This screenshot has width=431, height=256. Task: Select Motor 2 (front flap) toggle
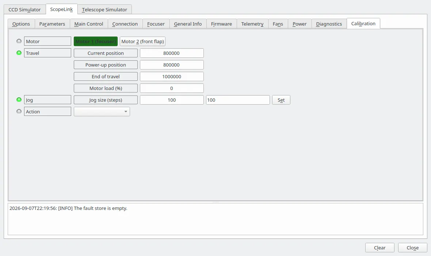(x=143, y=41)
